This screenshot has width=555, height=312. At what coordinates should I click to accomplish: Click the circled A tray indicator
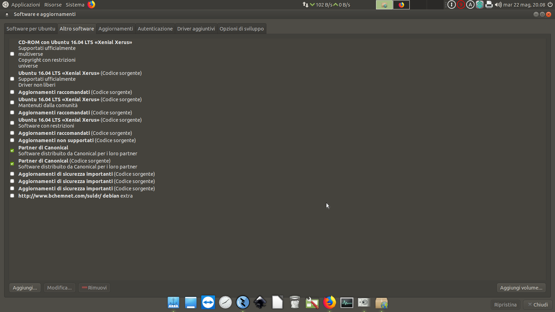(470, 5)
